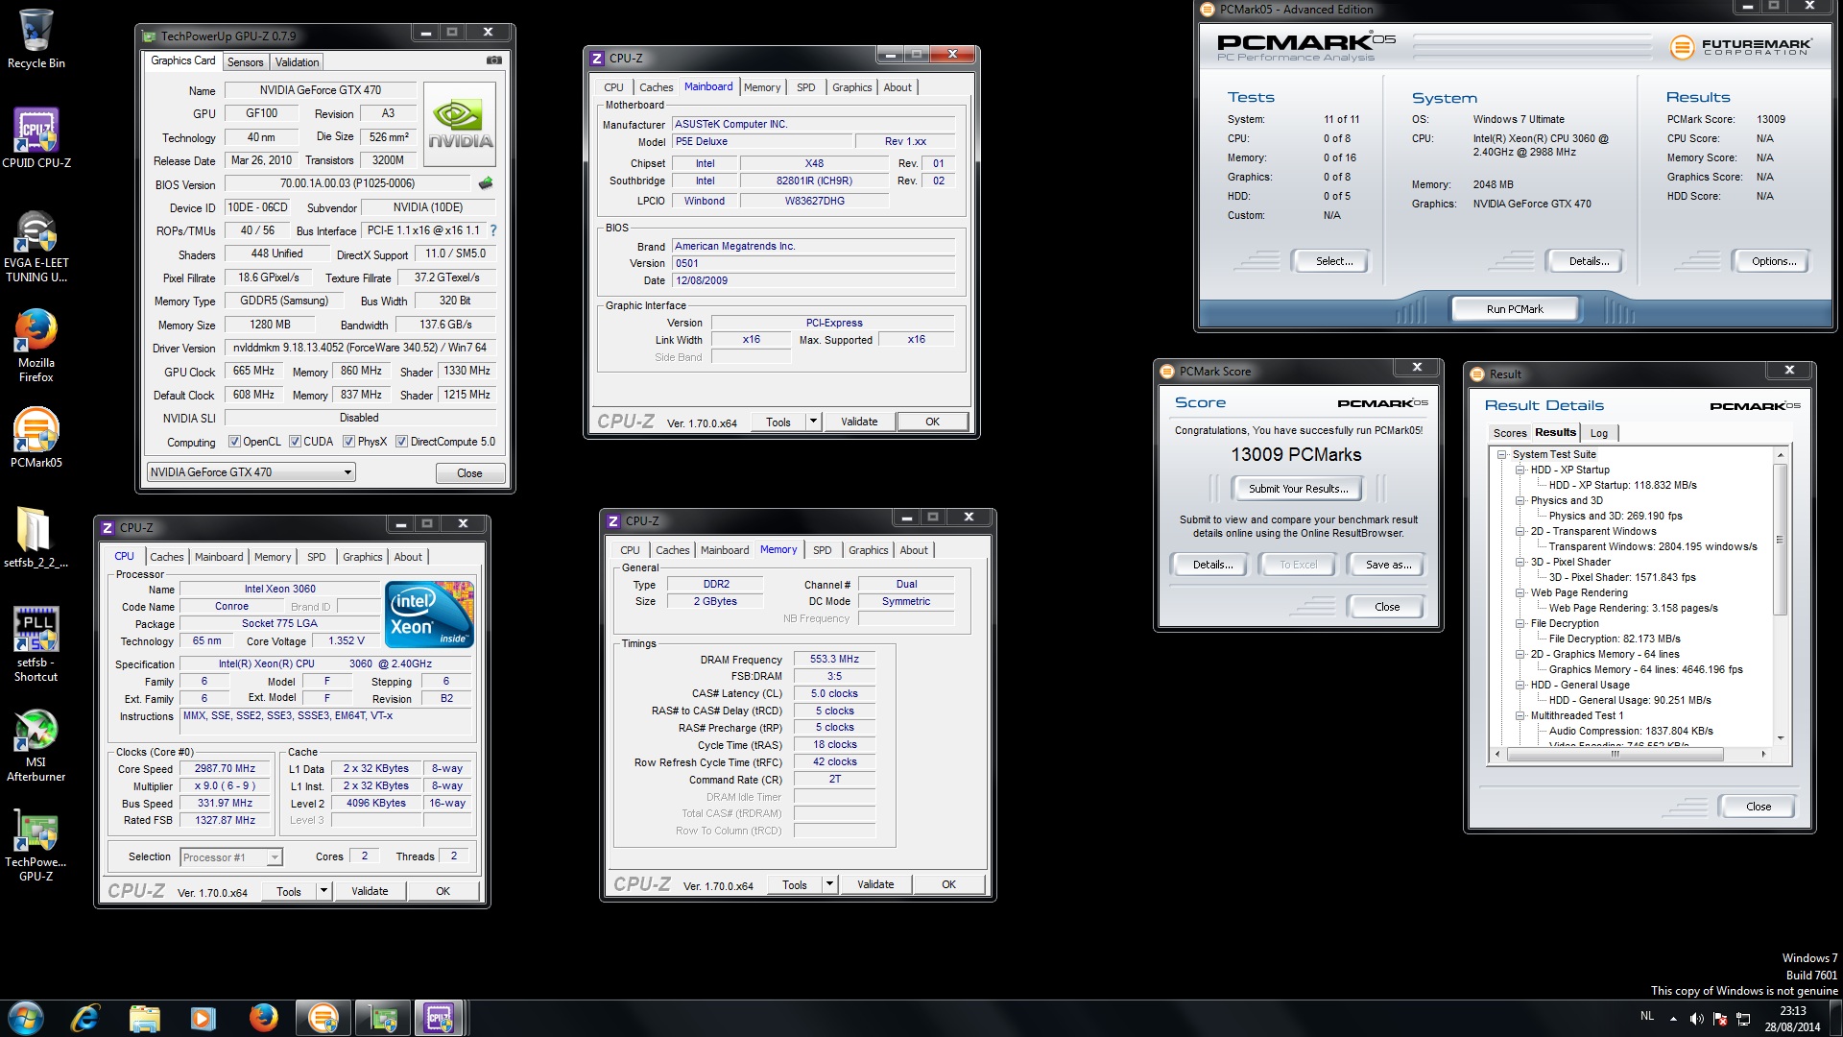Collapse the HDD - XP Startup node
This screenshot has width=1843, height=1037.
[x=1520, y=470]
